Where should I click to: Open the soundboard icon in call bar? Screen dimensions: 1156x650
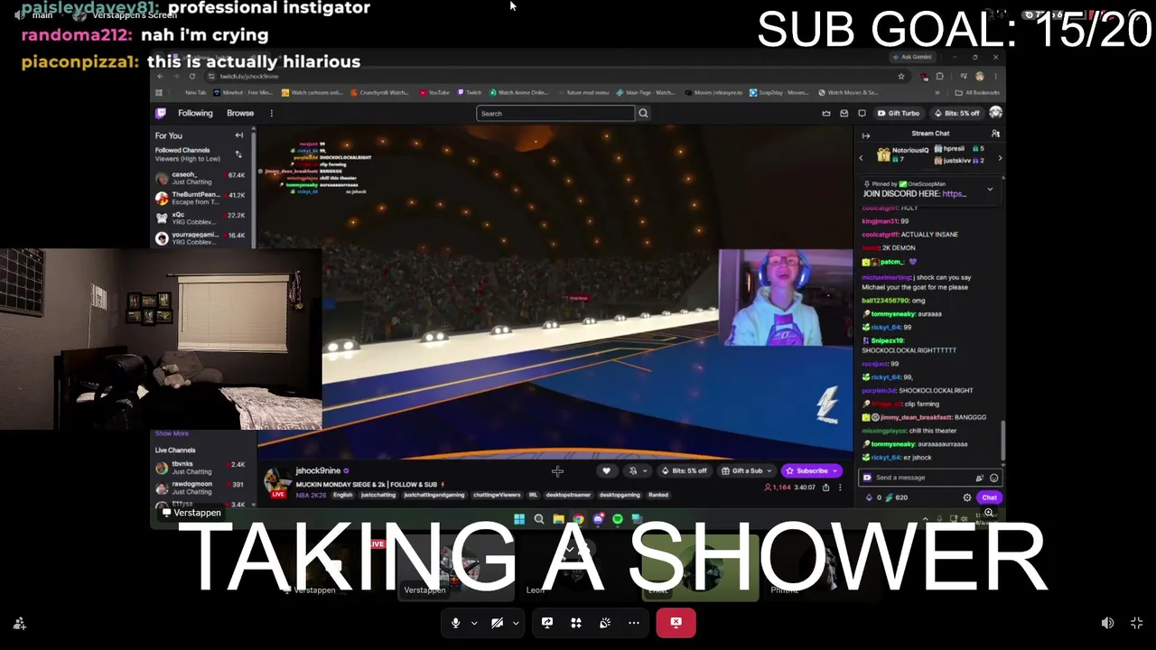[x=605, y=623]
